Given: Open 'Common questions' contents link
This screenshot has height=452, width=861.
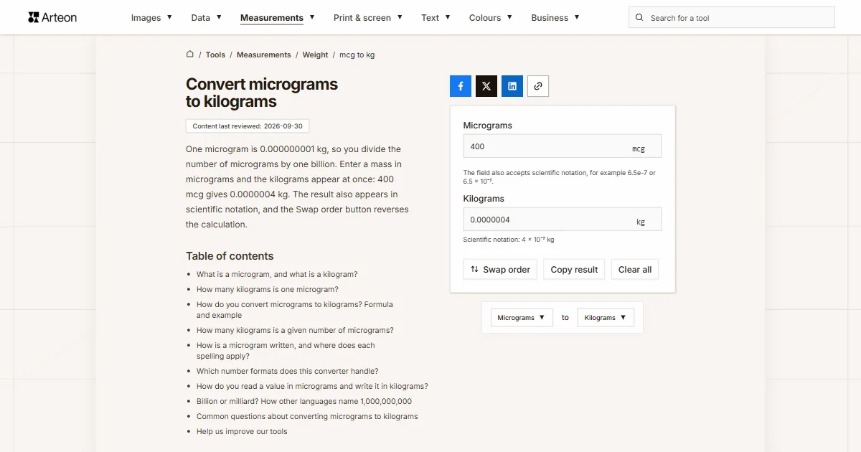Looking at the screenshot, I should [x=307, y=416].
